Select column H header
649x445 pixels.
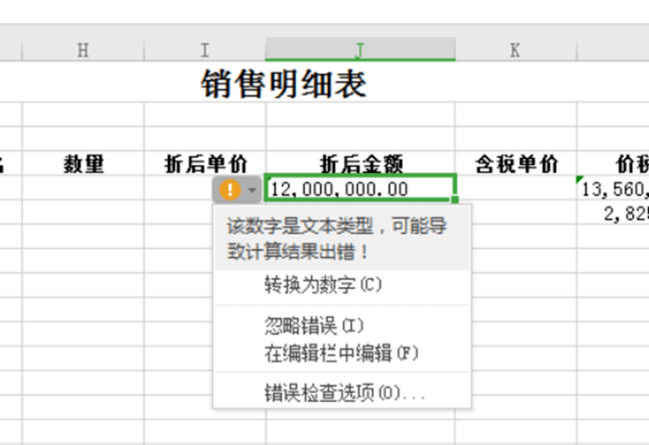[83, 50]
